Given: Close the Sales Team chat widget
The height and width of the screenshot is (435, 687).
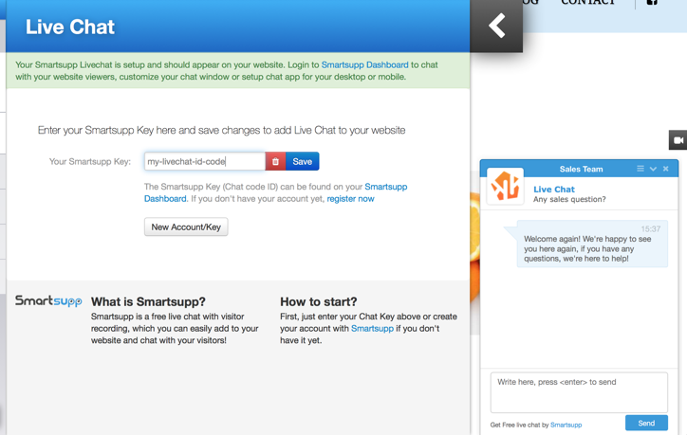Looking at the screenshot, I should pyautogui.click(x=666, y=169).
